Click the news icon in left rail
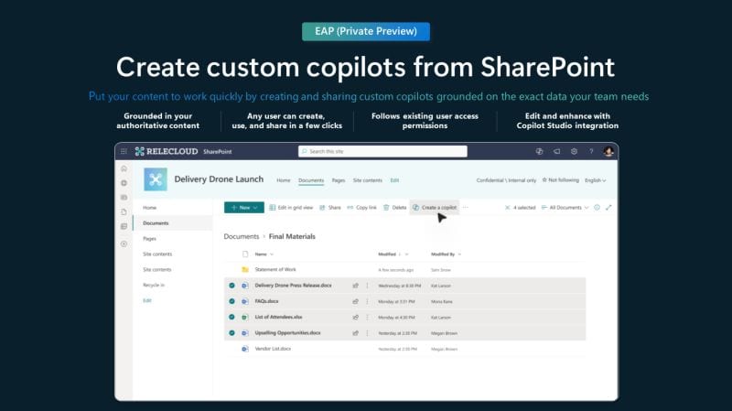 [124, 198]
